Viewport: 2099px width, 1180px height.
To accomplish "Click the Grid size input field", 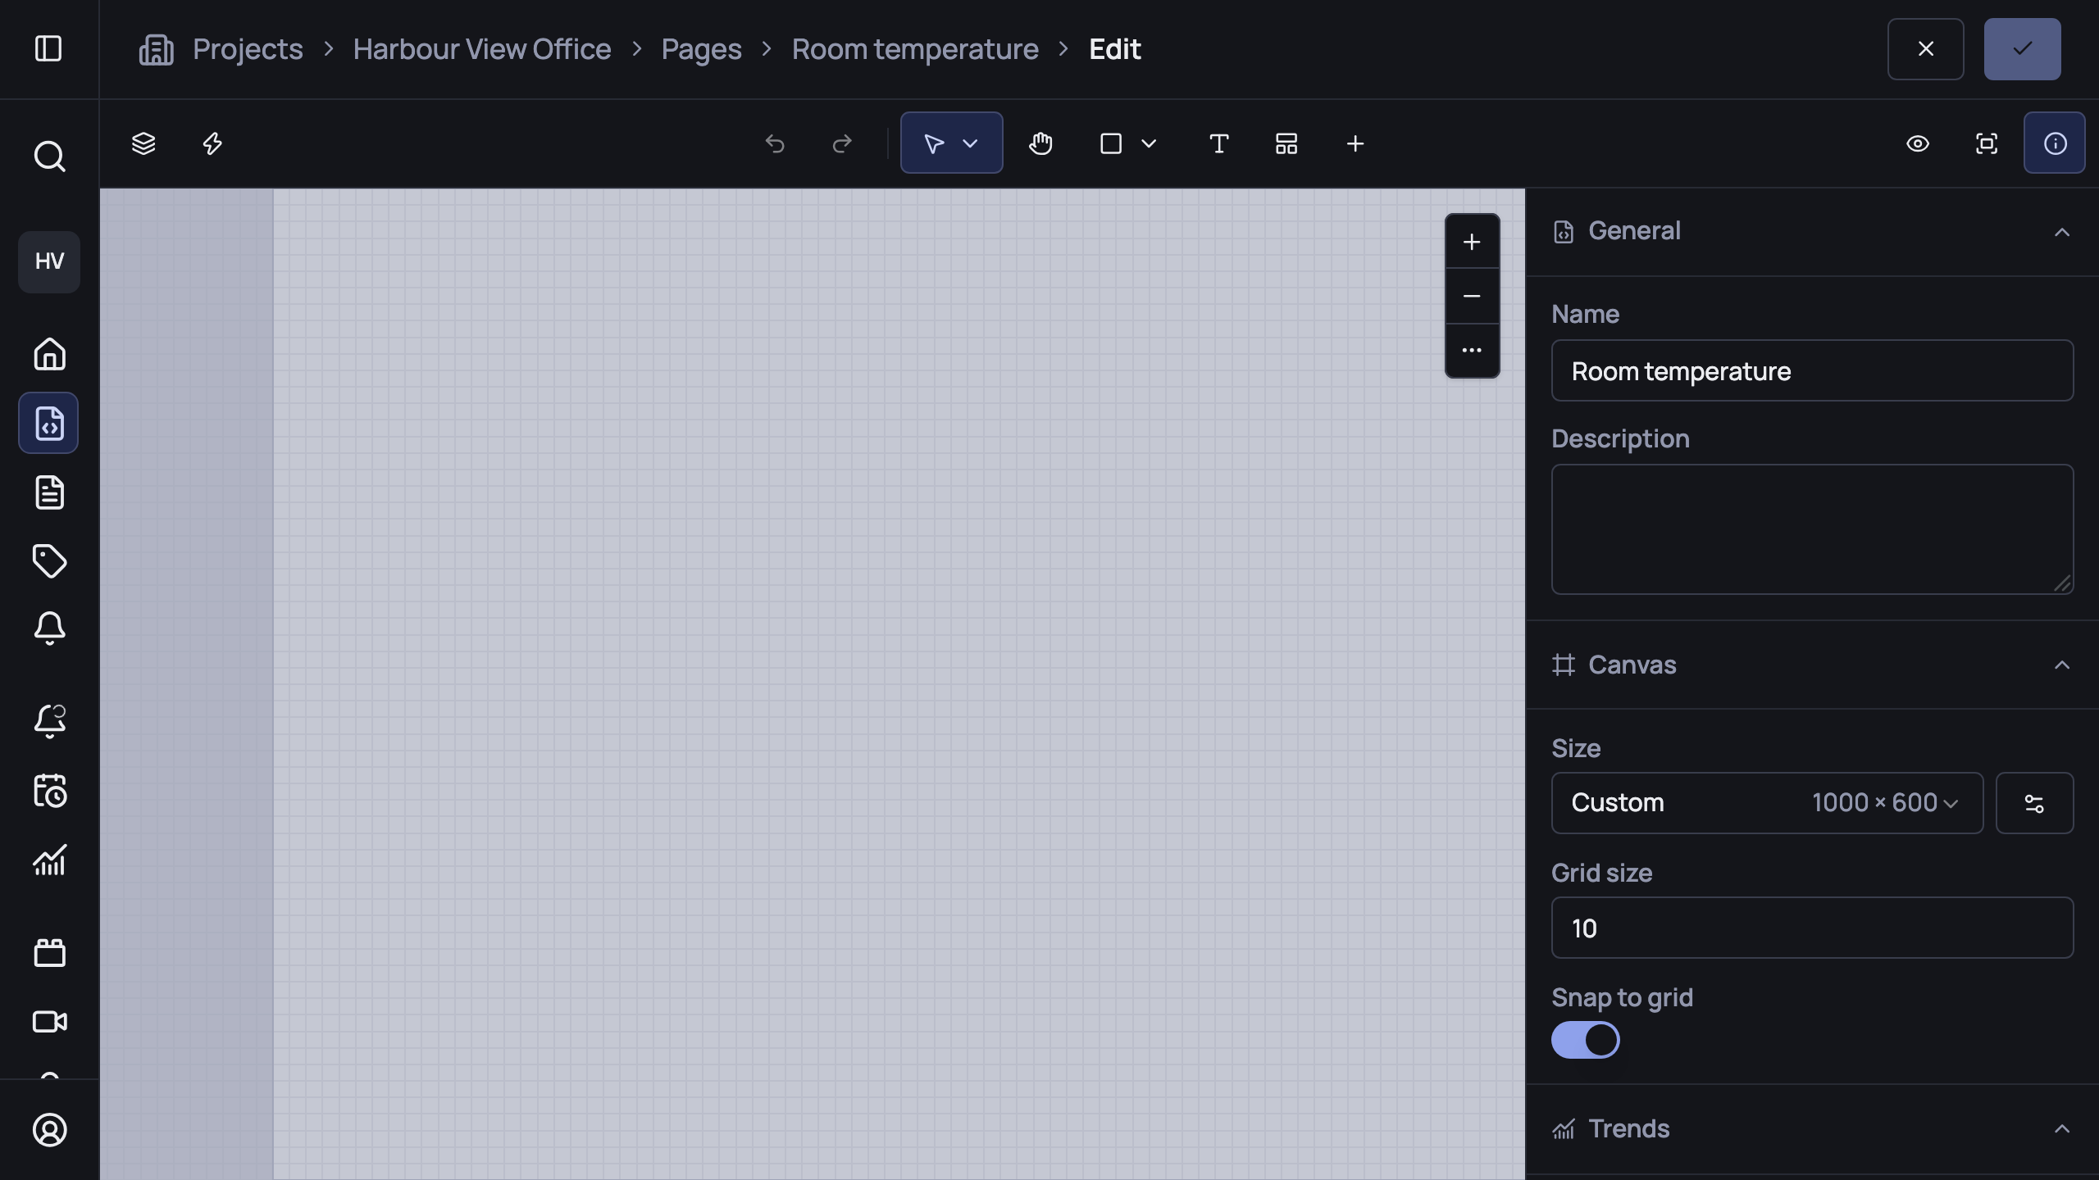I will (x=1812, y=928).
